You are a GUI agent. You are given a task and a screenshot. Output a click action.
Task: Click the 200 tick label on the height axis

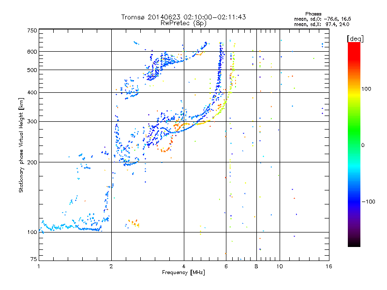click(32, 162)
